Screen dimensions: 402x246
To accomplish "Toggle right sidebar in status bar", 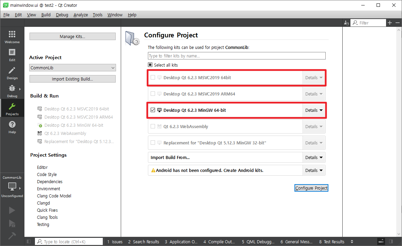I will 391,241.
